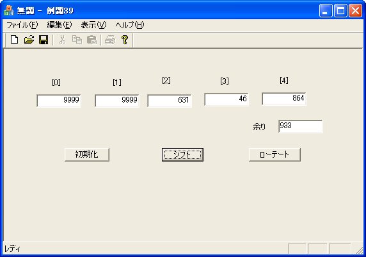The image size is (366, 257).
Task: Open the 表示(V) menu
Action: 93,25
